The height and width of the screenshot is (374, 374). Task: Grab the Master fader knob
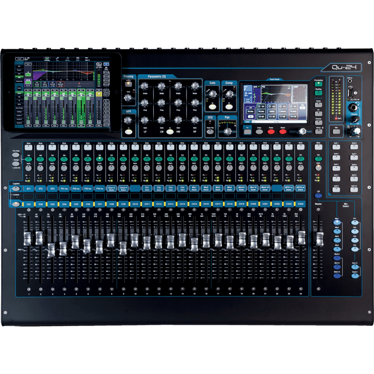coord(319,239)
